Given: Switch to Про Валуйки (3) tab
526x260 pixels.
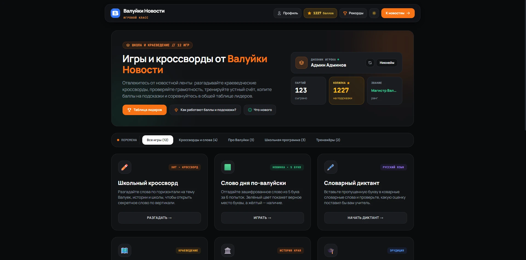Looking at the screenshot, I should point(241,140).
